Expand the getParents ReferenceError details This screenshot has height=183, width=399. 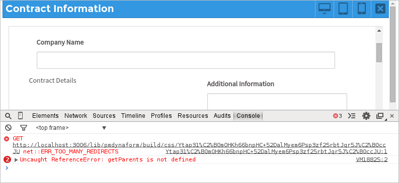point(16,159)
